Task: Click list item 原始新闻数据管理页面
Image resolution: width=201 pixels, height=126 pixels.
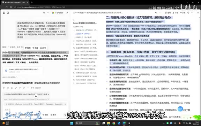Action: pyautogui.click(x=119, y=75)
